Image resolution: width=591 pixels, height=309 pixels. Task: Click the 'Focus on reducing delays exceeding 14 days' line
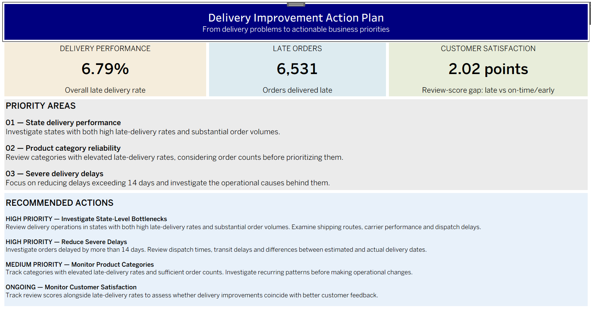[x=168, y=183]
